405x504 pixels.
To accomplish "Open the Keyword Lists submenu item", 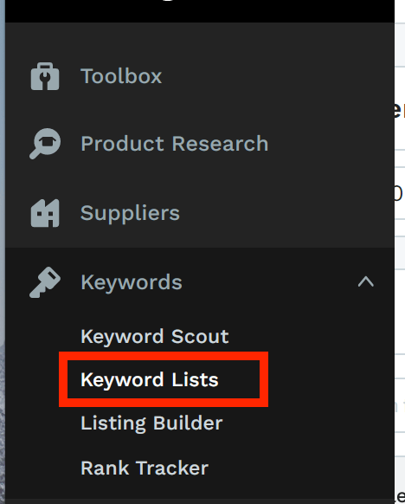I will [150, 379].
